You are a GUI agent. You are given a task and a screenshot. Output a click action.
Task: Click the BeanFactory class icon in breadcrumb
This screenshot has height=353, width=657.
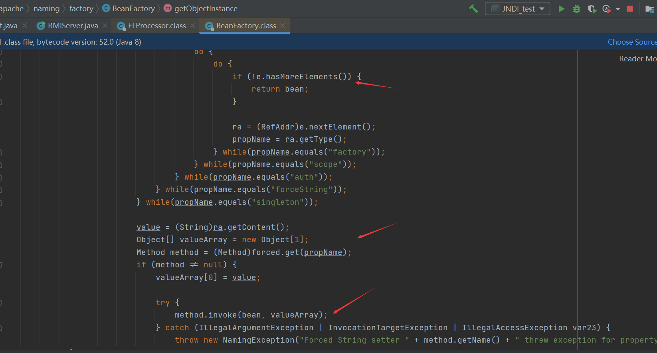pyautogui.click(x=106, y=8)
